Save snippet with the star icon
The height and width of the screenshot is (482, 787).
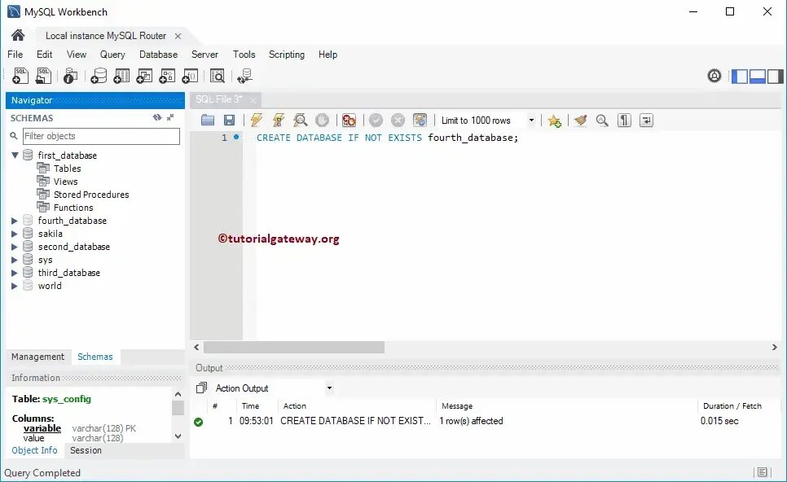coord(555,120)
